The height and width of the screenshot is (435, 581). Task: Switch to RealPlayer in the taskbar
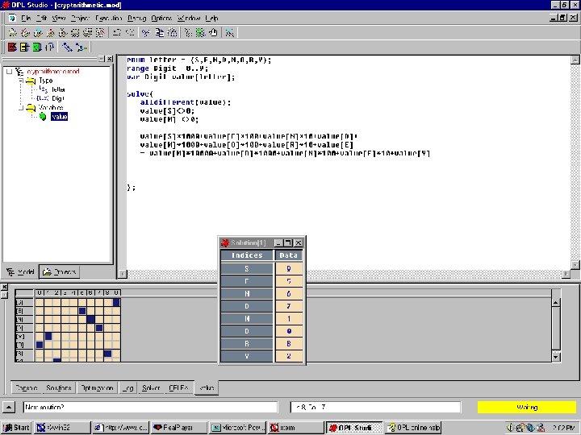point(179,428)
